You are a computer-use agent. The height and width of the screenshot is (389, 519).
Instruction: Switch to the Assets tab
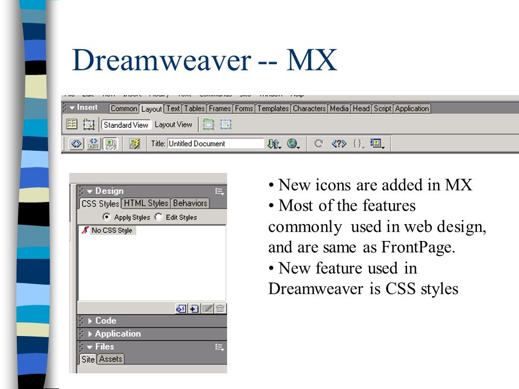(110, 359)
